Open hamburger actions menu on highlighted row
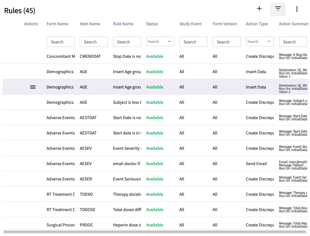The height and width of the screenshot is (236, 310). pyautogui.click(x=33, y=87)
